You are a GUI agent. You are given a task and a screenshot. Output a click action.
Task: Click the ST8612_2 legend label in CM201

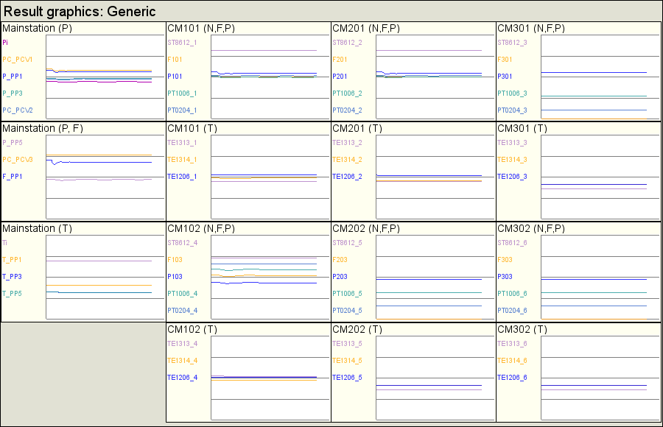point(347,43)
